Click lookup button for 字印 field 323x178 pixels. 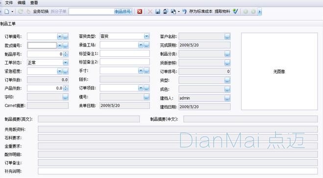[x=65, y=97]
